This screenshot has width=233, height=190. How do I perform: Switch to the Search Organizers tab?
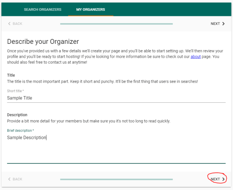coord(42,10)
